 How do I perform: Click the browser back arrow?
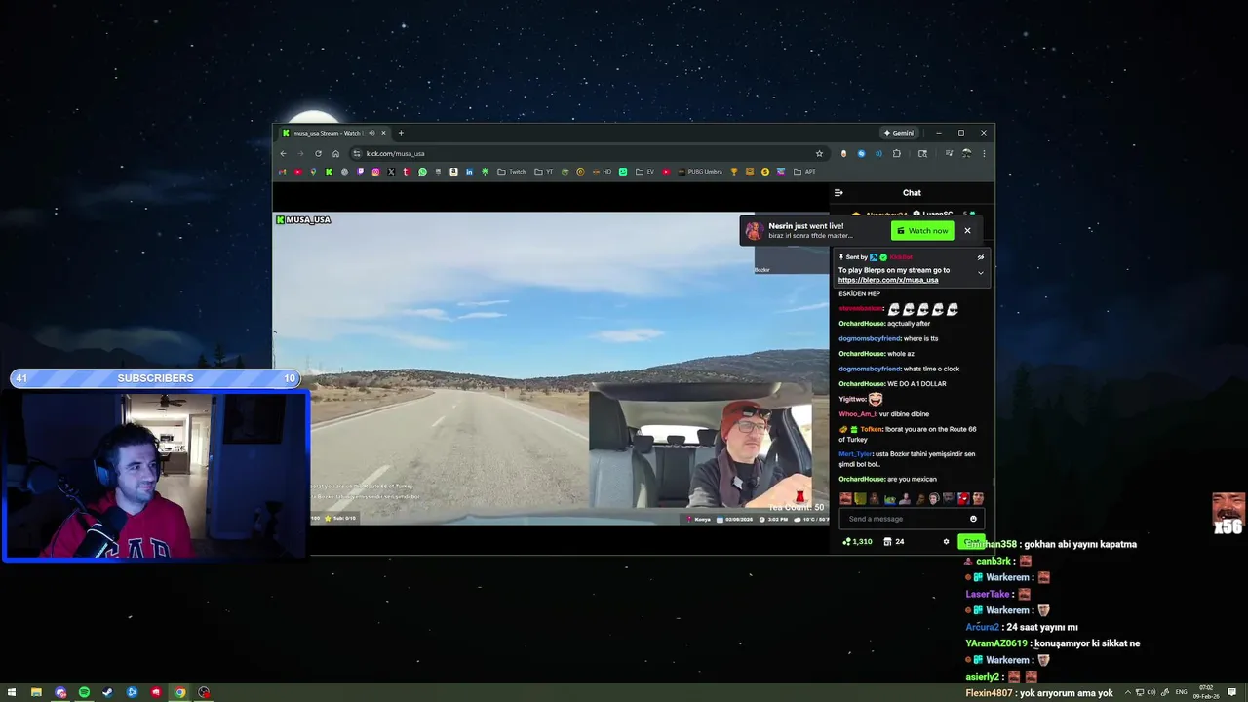[x=283, y=153]
